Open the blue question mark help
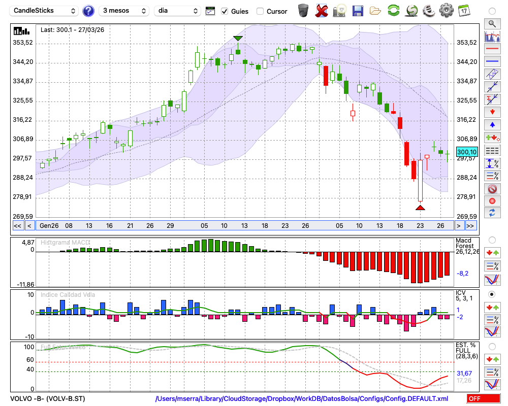Screen dimensions: 508x406 [x=88, y=11]
